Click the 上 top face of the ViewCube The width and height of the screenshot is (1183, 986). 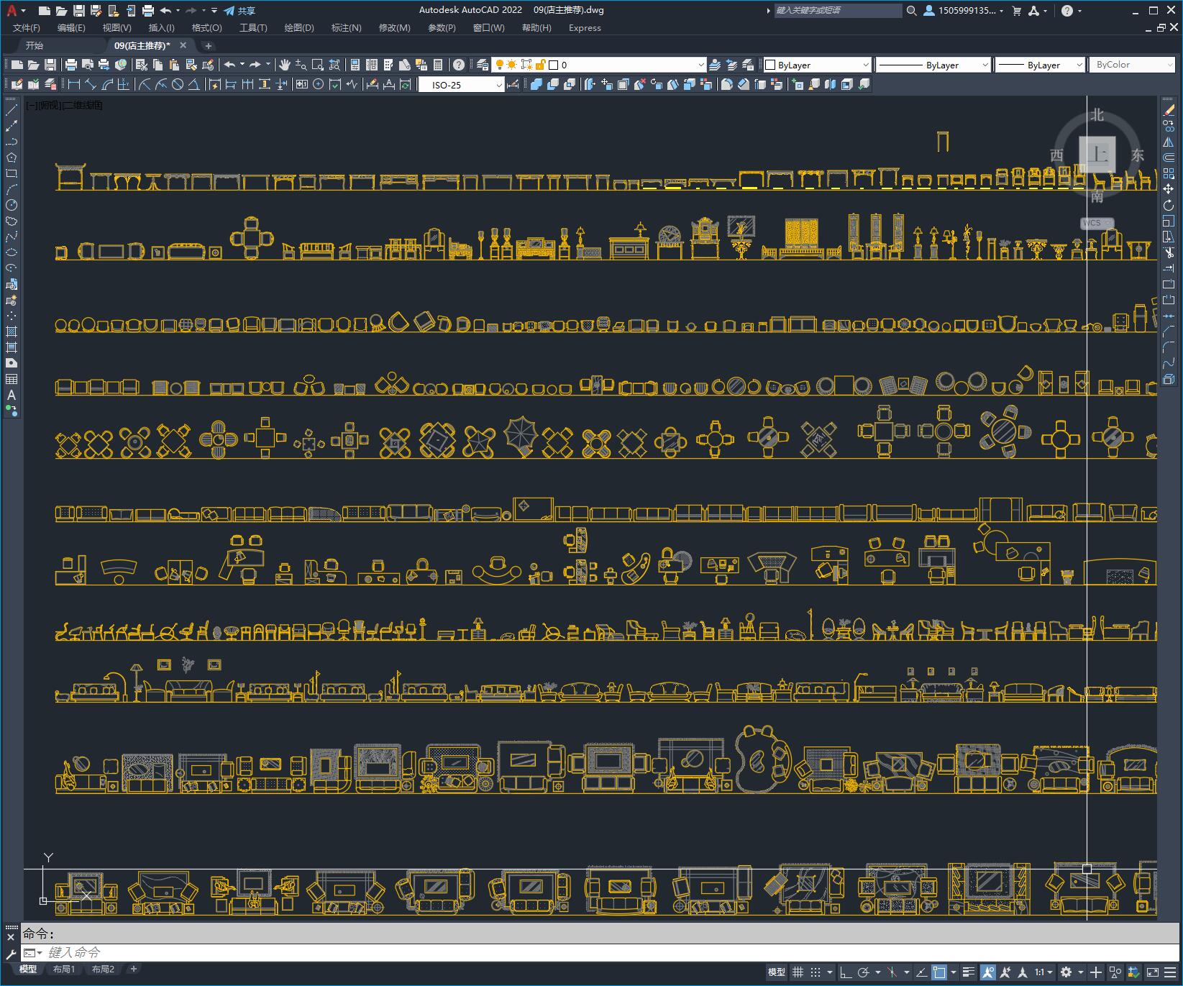coord(1097,154)
